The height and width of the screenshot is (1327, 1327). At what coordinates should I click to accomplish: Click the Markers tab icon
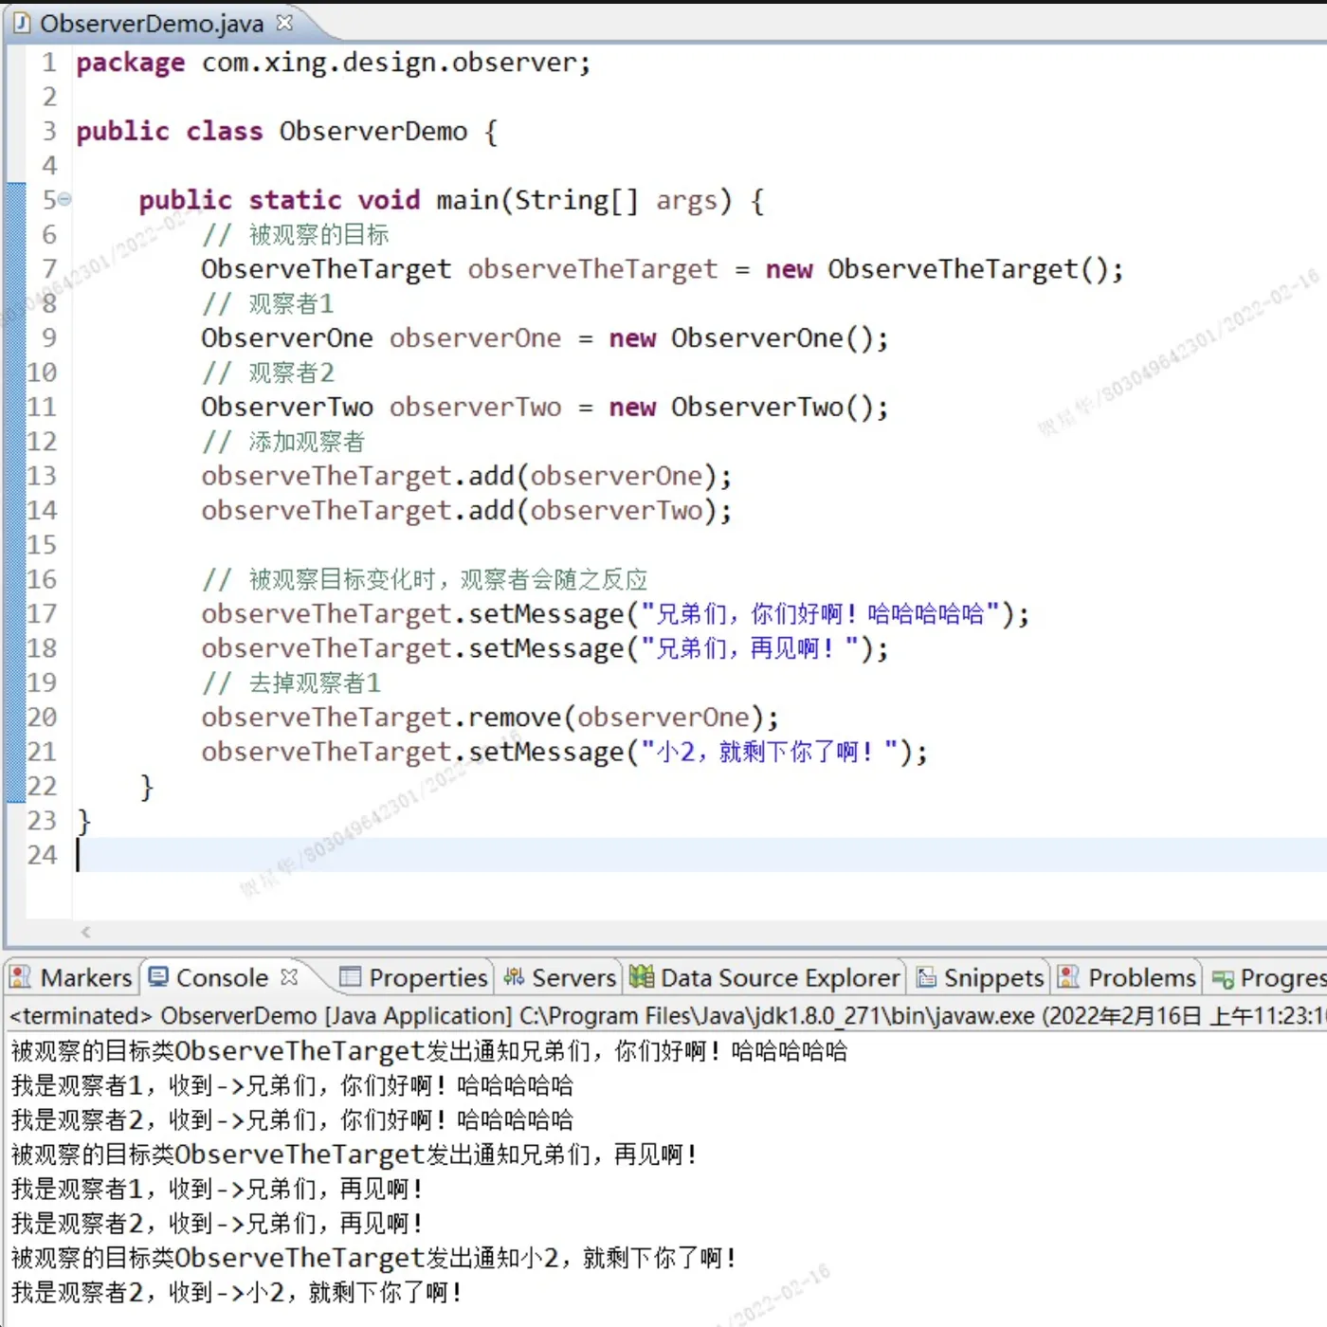[21, 976]
